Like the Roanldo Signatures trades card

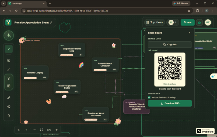76,92
